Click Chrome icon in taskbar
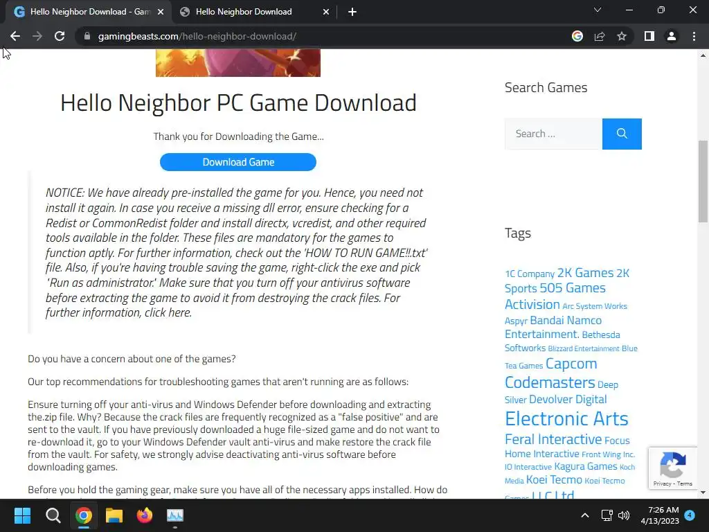This screenshot has width=709, height=532. coord(84,515)
